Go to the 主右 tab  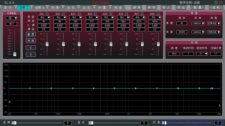pos(86,8)
